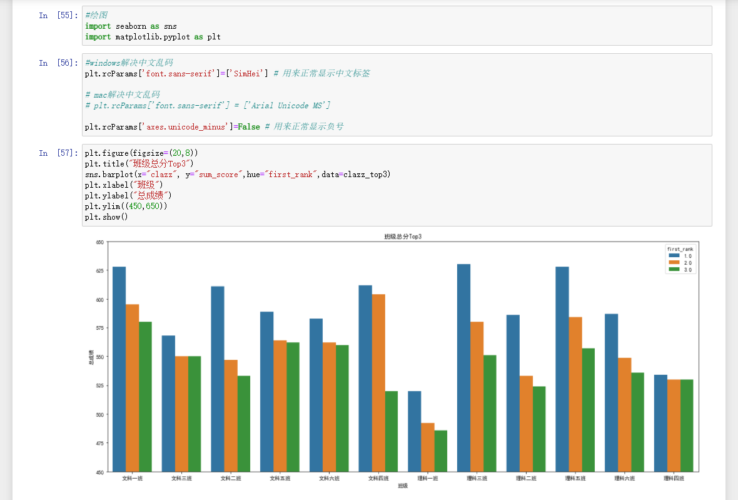738x500 pixels.
Task: Click the x-axis title 班级 below chart
Action: [x=403, y=486]
